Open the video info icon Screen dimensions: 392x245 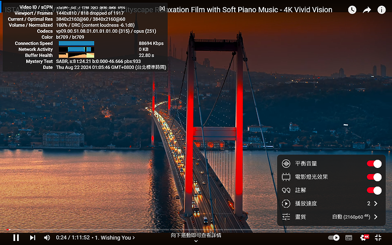click(x=381, y=10)
